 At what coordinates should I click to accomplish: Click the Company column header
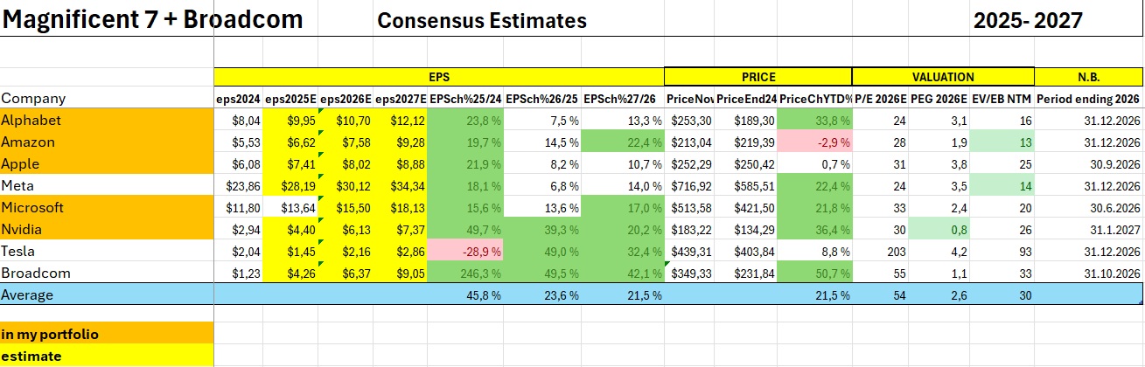click(33, 99)
